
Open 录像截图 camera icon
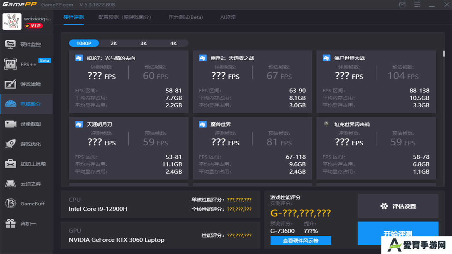pyautogui.click(x=11, y=124)
